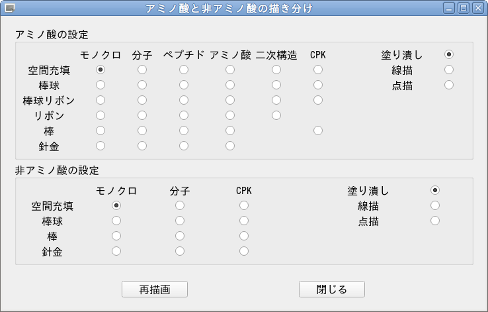Select アミノ酸 棒球 アミノ酸 column radio
The width and height of the screenshot is (488, 312).
click(x=230, y=85)
